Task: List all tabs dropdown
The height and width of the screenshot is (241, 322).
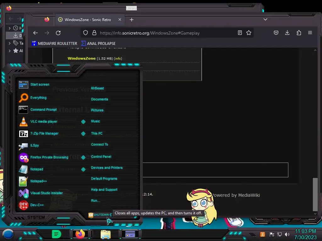Action: (265, 19)
